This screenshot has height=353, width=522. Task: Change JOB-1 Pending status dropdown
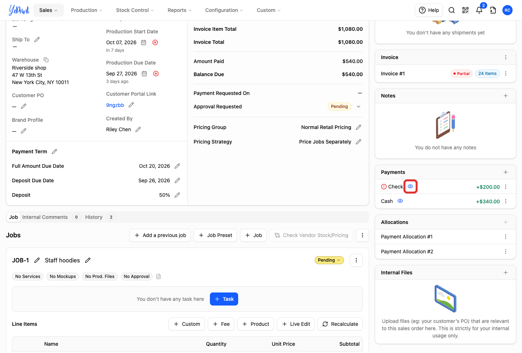tap(329, 260)
